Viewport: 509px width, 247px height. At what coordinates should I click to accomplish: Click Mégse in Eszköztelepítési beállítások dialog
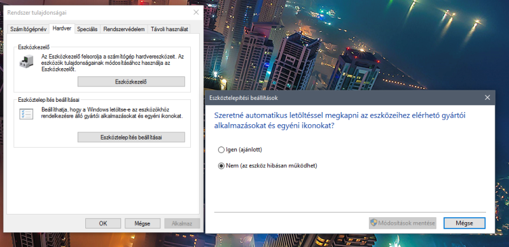pos(464,223)
